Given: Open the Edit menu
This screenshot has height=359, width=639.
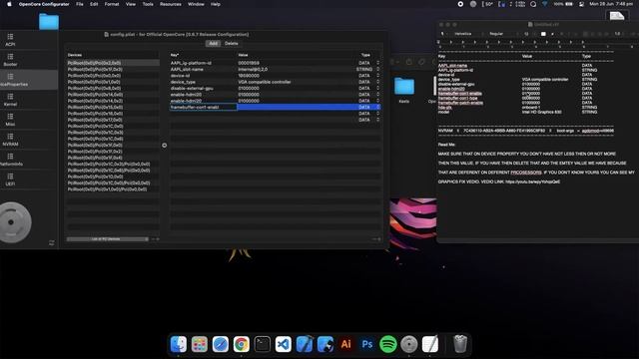Looking at the screenshot, I should [x=94, y=4].
